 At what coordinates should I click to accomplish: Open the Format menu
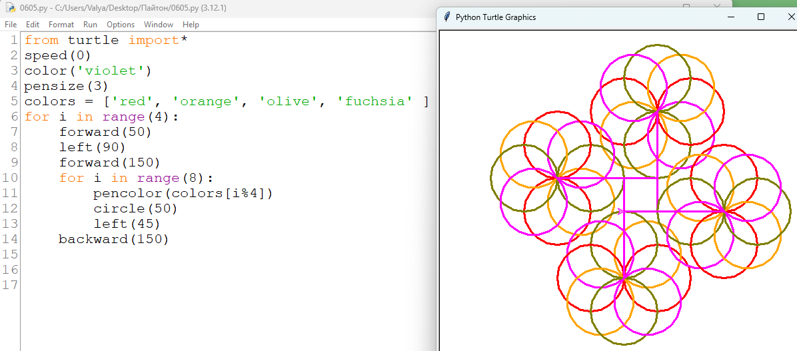pos(61,25)
